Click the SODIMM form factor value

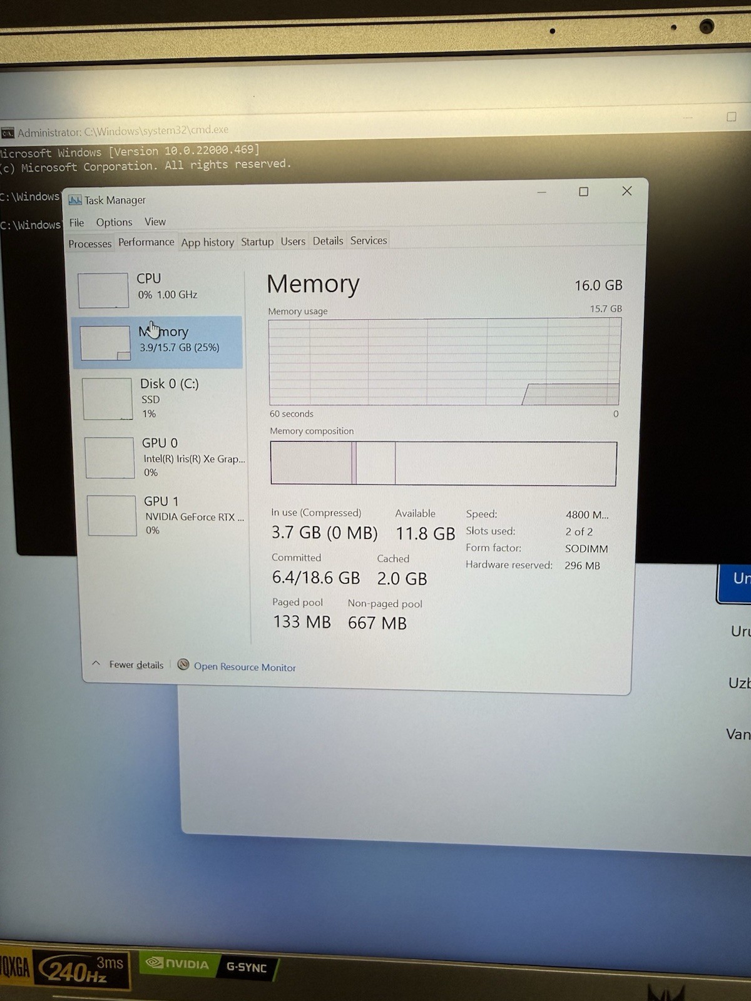point(586,549)
